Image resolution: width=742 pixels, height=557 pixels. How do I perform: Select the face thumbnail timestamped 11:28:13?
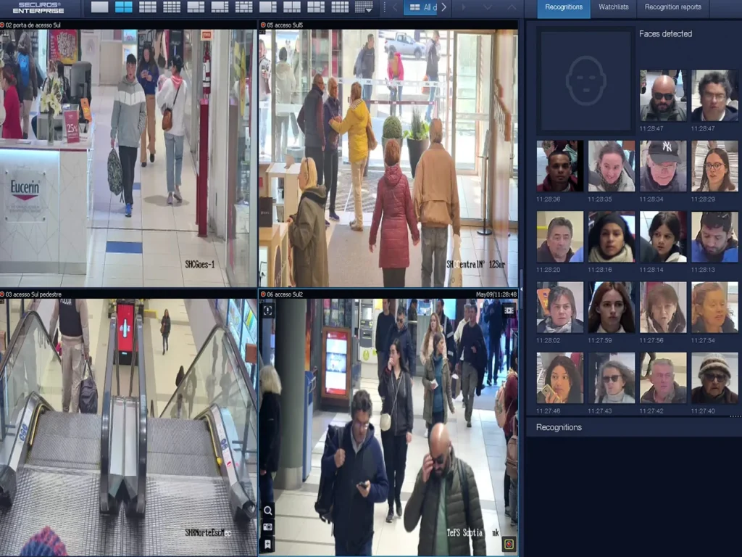714,237
